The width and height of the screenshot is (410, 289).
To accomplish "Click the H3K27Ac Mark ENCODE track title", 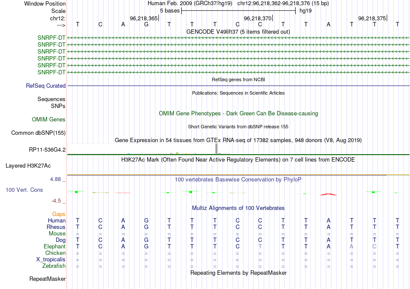I will 238,160.
